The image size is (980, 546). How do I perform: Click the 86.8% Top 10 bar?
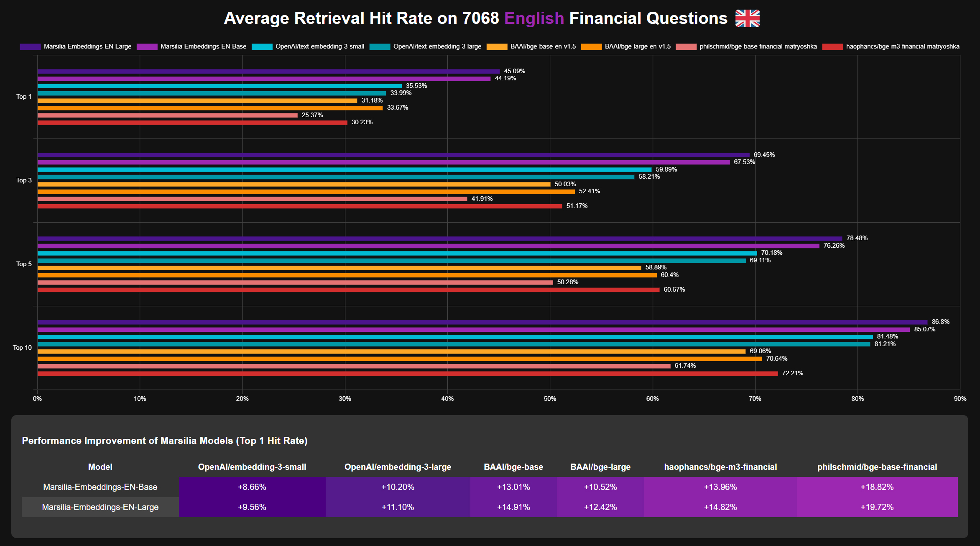[481, 322]
